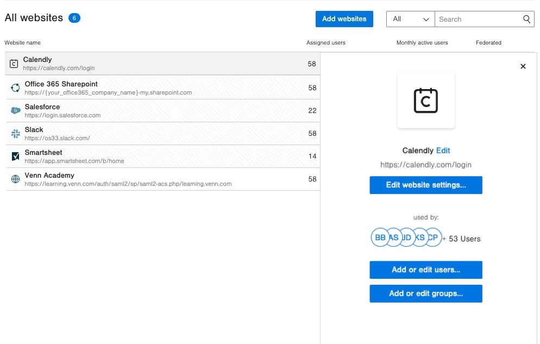The image size is (540, 344).
Task: Click the All websites heading
Action: tap(34, 17)
